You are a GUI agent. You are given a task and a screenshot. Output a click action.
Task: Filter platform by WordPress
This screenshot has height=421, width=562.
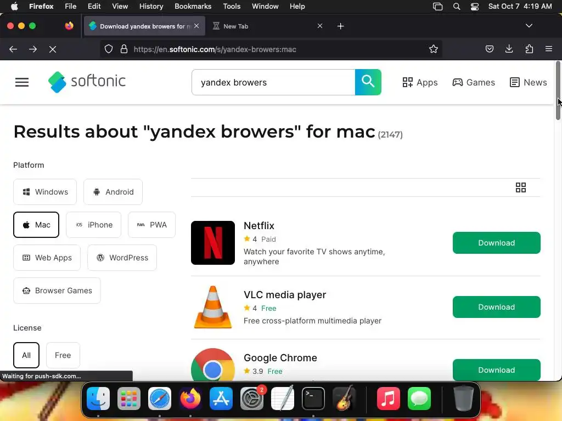122,258
